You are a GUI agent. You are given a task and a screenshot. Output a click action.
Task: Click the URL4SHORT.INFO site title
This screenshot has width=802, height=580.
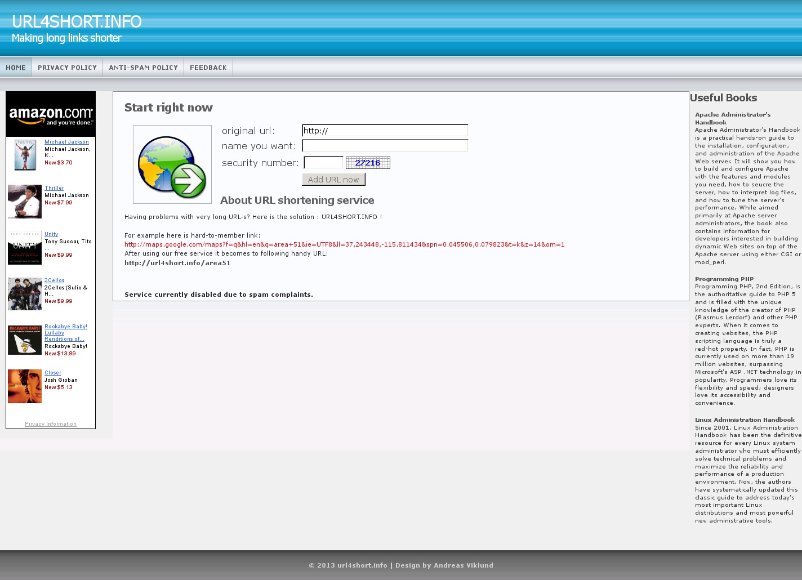point(77,21)
